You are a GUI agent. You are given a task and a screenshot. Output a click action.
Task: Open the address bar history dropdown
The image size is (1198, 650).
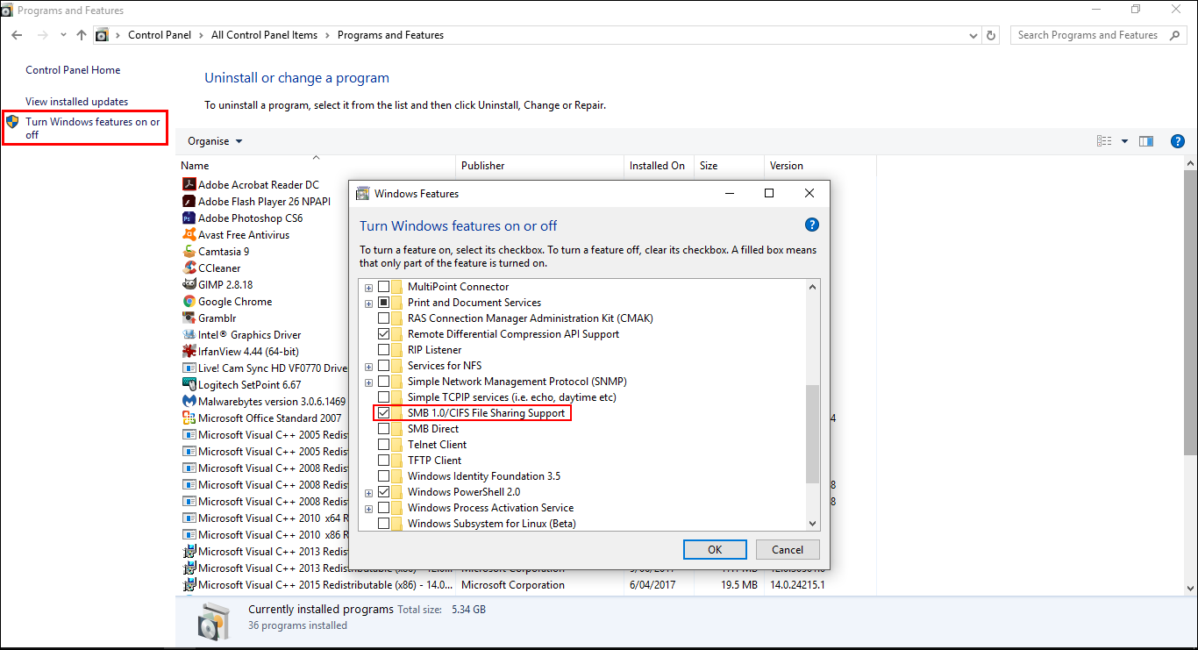pos(973,35)
